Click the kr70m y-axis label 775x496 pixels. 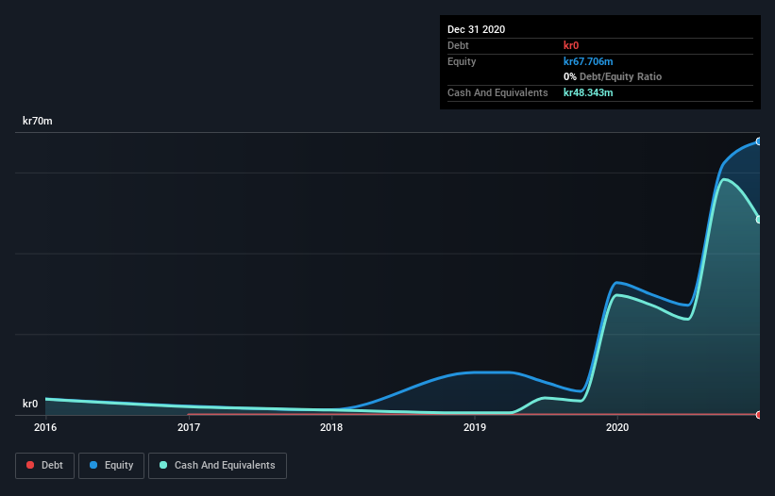pyautogui.click(x=38, y=121)
